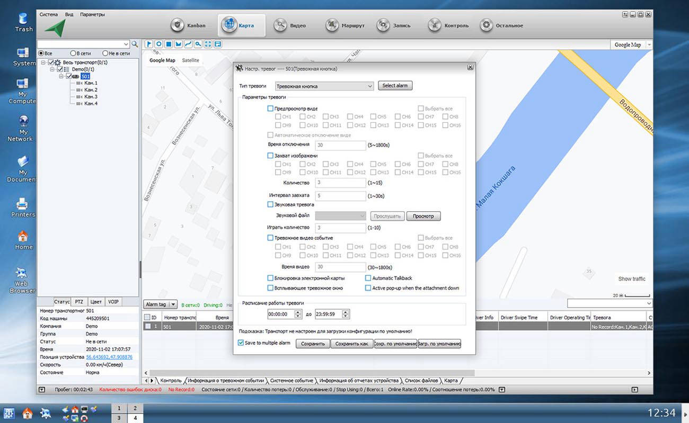The width and height of the screenshot is (689, 423).
Task: Click the vehicle search magnifier icon
Action: tap(135, 44)
